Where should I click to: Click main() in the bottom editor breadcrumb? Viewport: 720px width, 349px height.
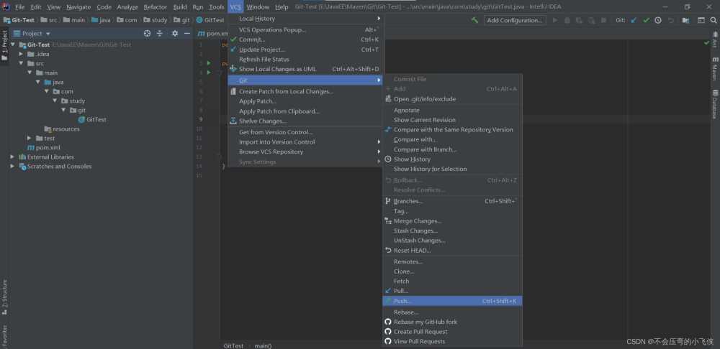(263, 346)
